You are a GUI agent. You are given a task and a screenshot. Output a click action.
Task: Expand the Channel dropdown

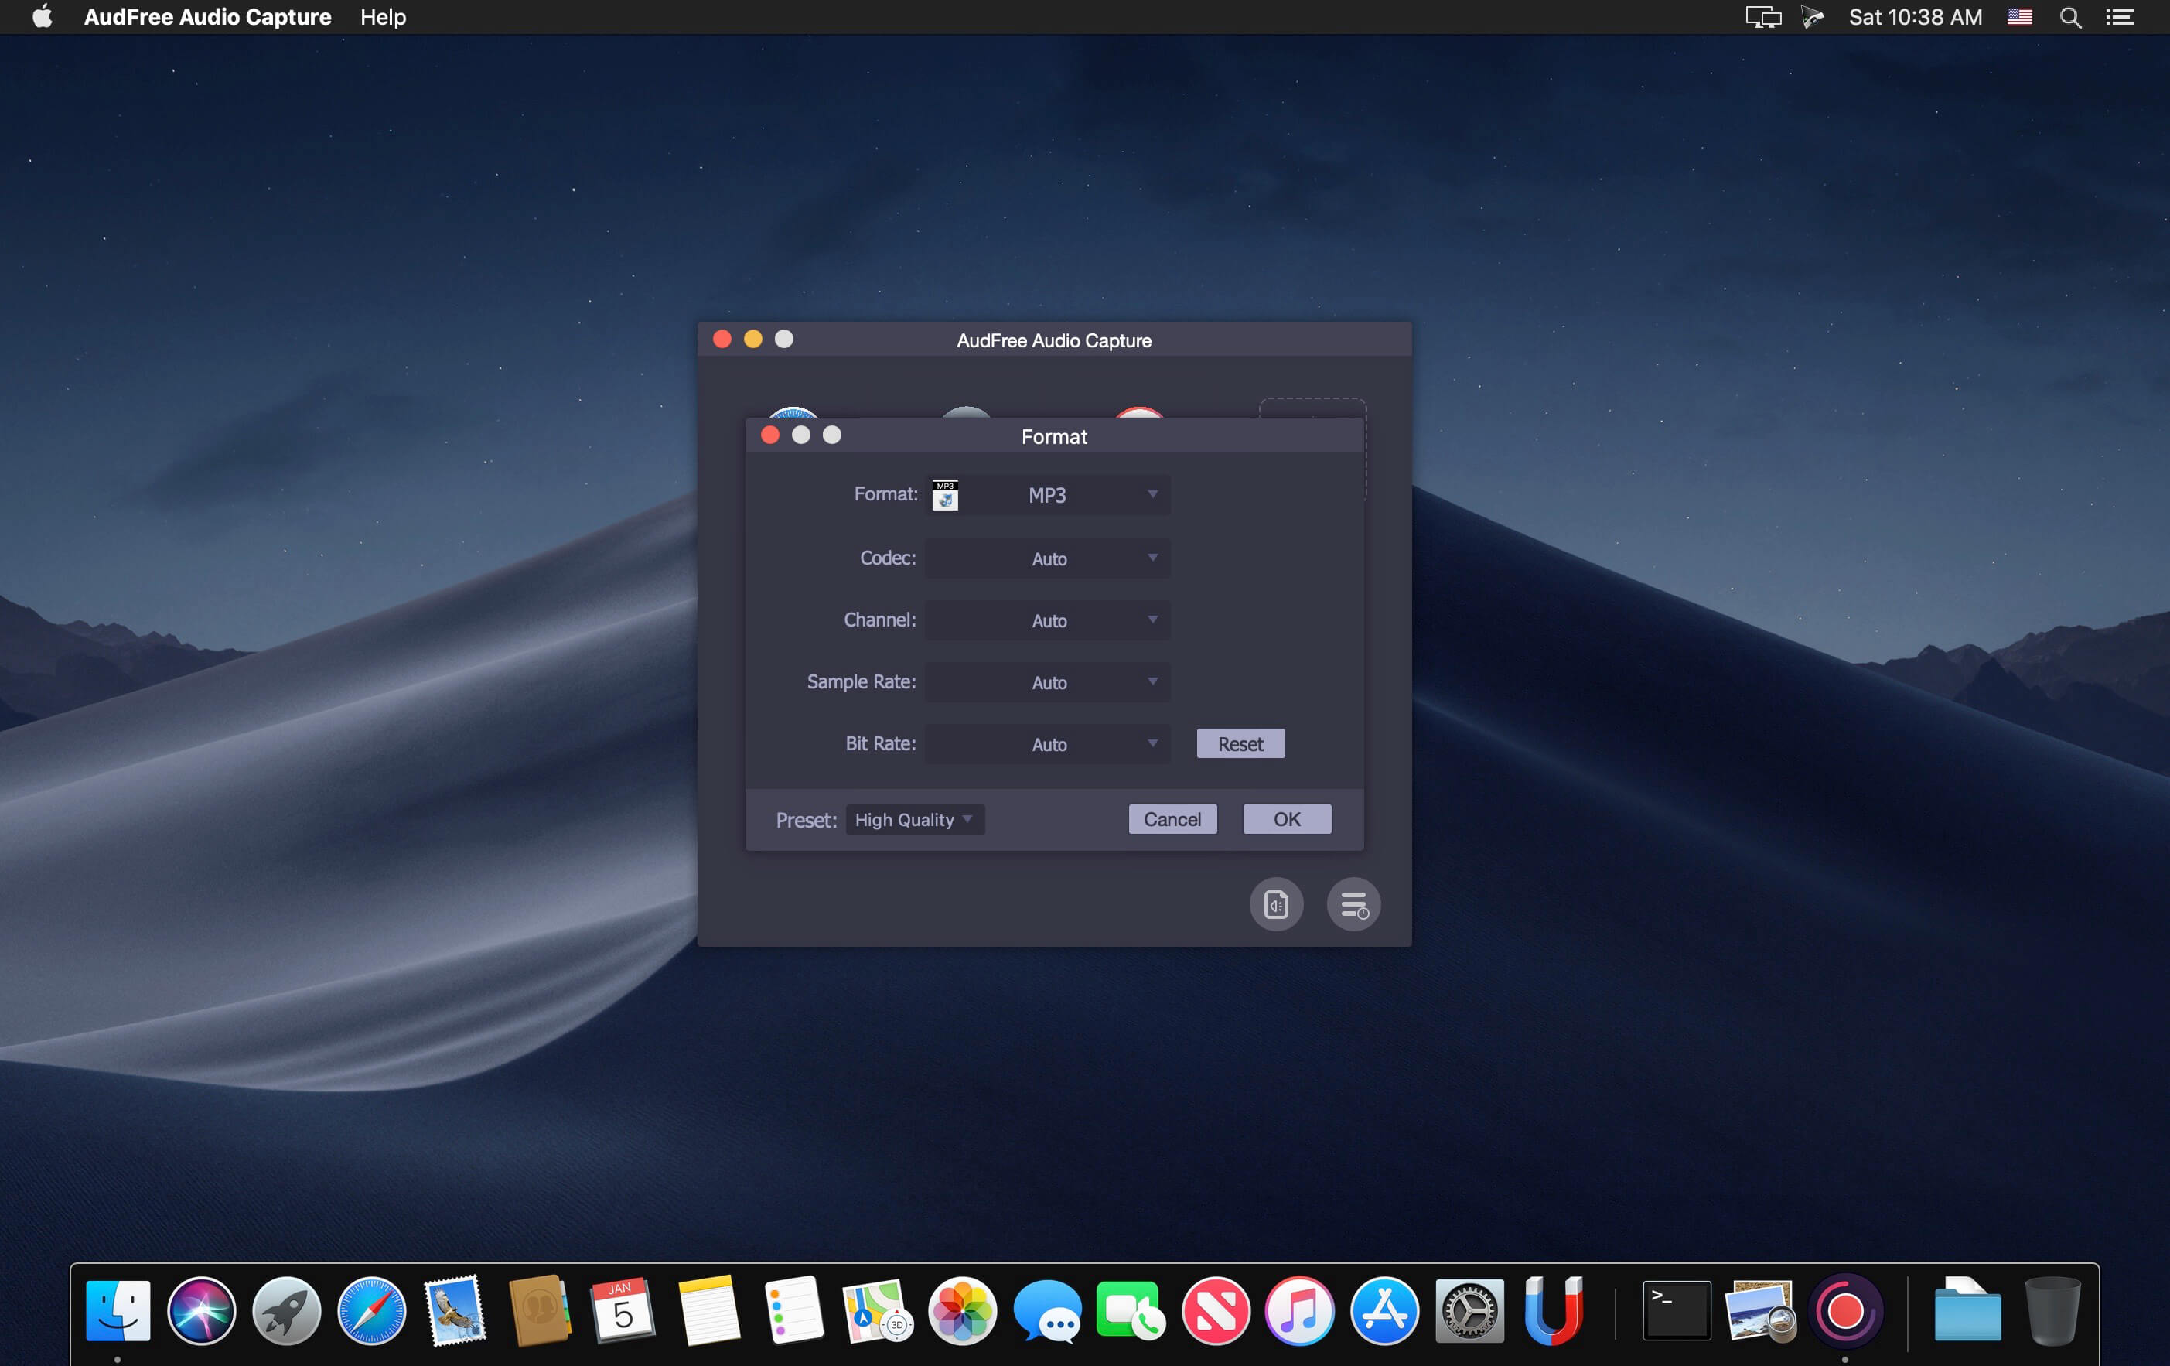click(1048, 621)
